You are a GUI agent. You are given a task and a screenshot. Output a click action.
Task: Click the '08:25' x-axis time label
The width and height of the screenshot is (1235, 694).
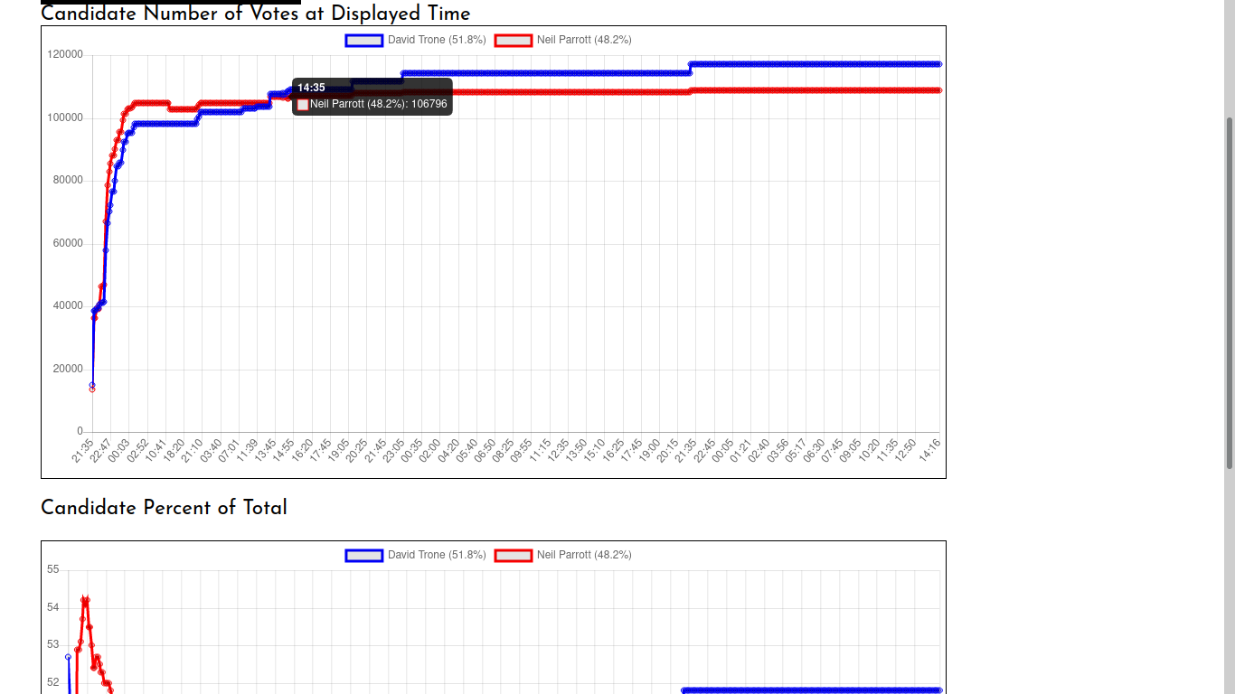tap(505, 449)
